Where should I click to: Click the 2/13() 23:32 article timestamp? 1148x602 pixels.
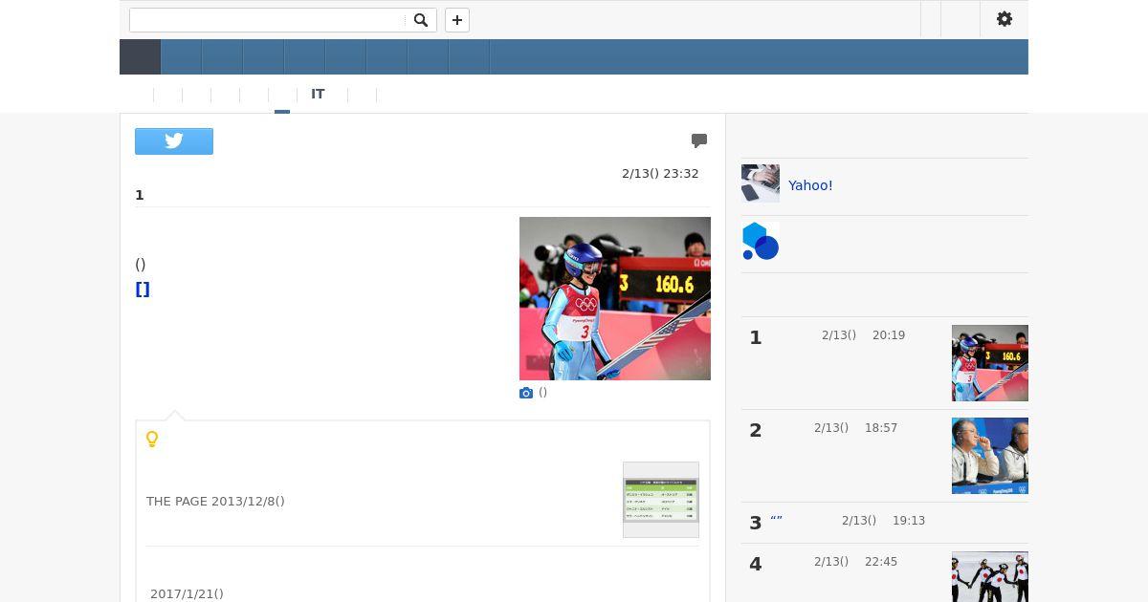tap(660, 174)
